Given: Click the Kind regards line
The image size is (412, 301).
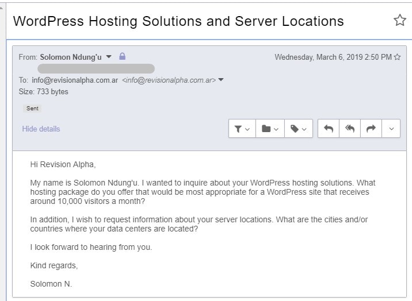Looking at the screenshot, I should click(54, 265).
